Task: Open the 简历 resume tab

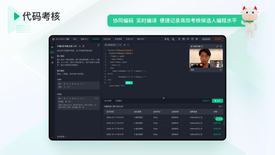Action: [75, 39]
